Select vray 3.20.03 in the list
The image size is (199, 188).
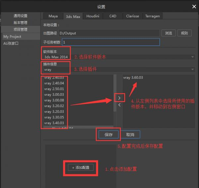(78, 112)
